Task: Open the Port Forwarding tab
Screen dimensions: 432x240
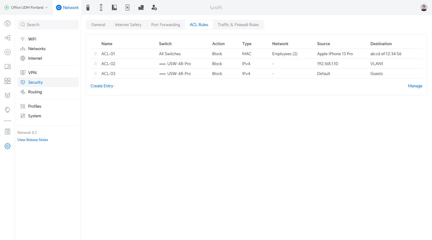Action: point(165,25)
